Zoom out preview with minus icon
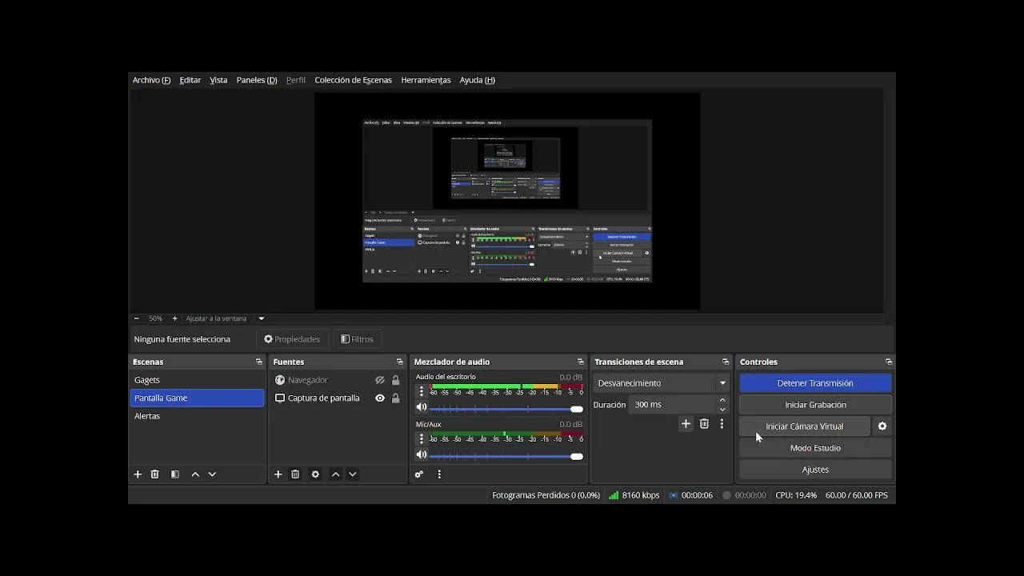The image size is (1024, 576). 136,318
